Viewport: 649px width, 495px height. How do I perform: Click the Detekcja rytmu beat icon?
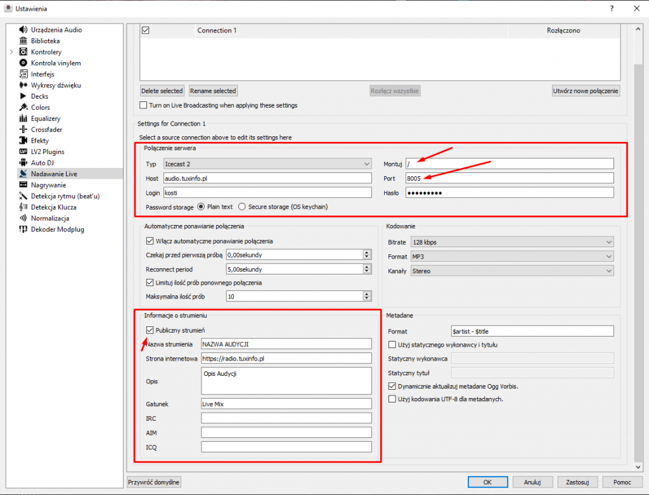(23, 196)
